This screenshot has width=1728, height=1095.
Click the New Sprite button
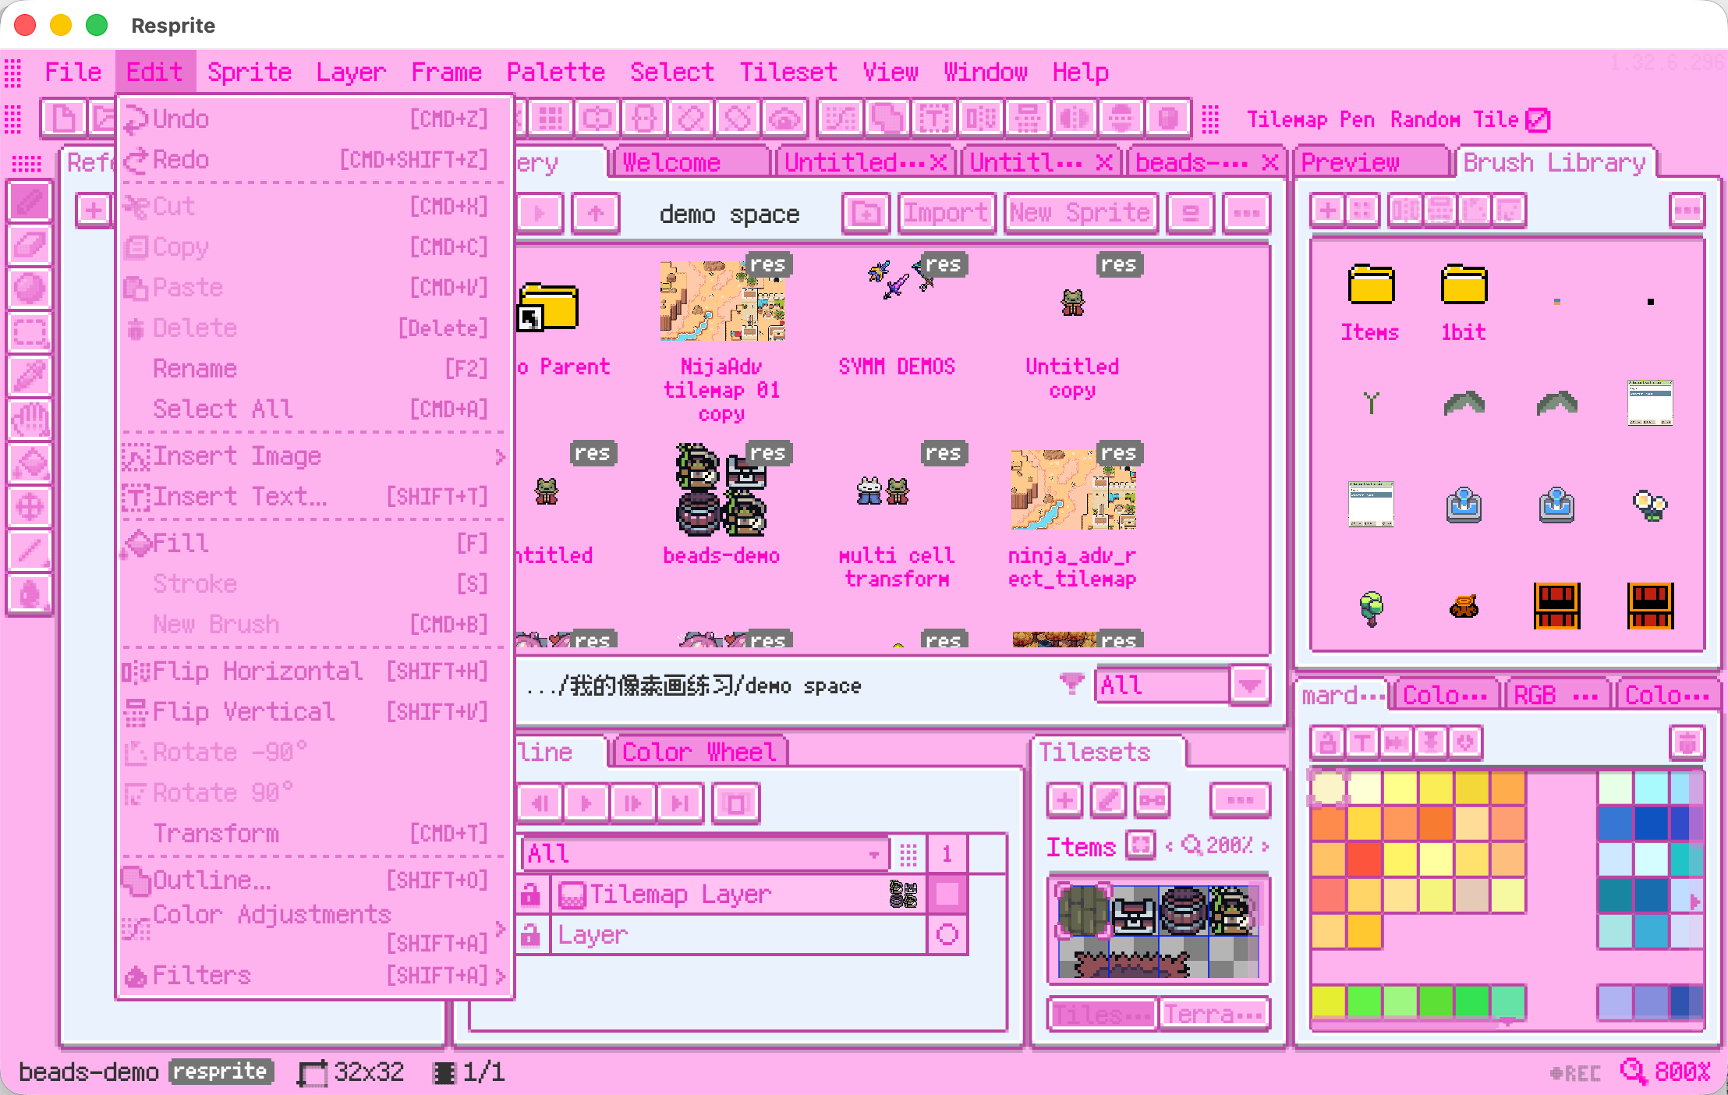[x=1080, y=212]
